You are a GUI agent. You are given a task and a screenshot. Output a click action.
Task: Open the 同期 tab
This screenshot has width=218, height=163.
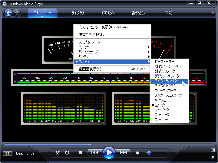168,13
